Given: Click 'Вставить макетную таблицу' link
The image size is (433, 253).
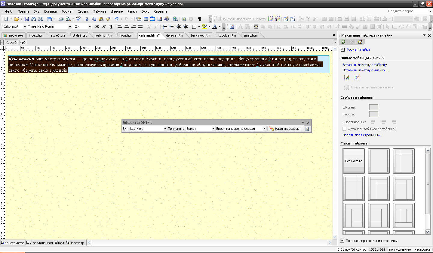Looking at the screenshot, I should tap(365, 65).
